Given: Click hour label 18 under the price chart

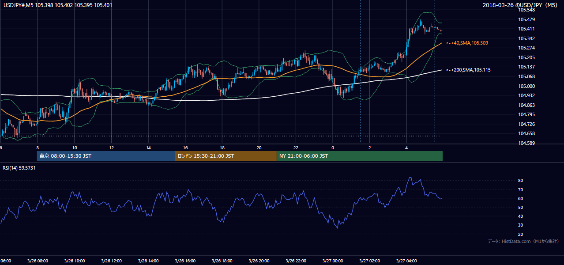Looking at the screenshot, I should 222,148.
